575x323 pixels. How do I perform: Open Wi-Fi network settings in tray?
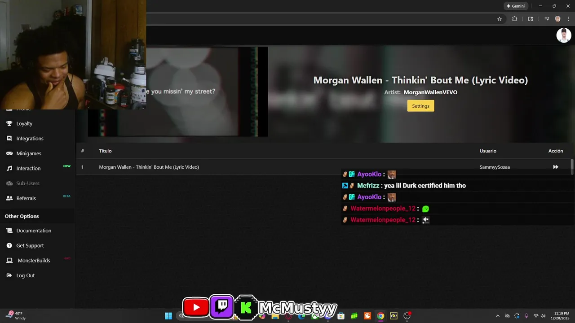coord(536,316)
